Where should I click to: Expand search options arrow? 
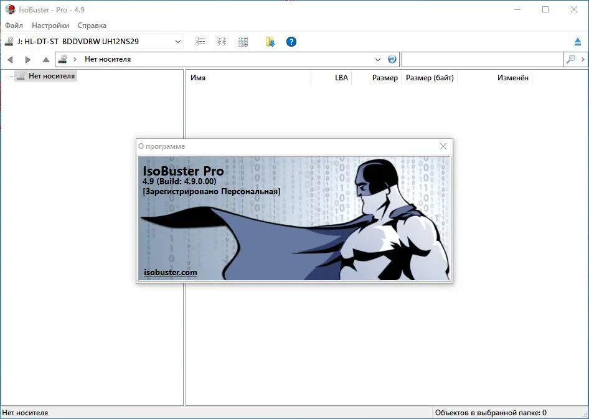pos(583,59)
